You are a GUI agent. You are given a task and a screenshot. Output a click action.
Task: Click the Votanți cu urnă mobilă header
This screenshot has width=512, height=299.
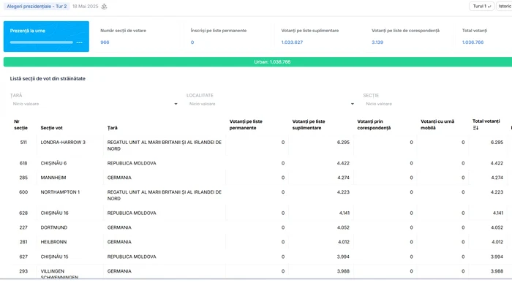(437, 125)
